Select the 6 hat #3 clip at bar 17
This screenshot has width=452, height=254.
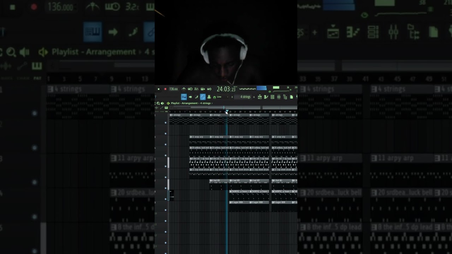[x=220, y=184]
